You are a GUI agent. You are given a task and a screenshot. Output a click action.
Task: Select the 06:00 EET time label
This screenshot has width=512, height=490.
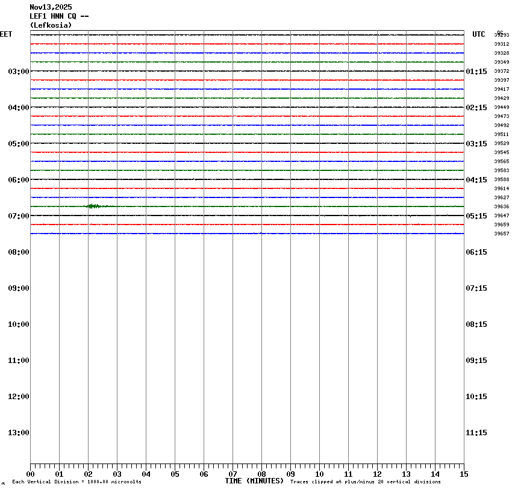tap(18, 180)
